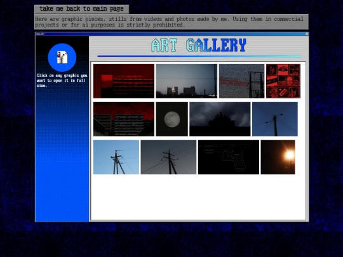Open the ASCII pistol outline thumbnail
The height and width of the screenshot is (257, 343).
(229, 157)
